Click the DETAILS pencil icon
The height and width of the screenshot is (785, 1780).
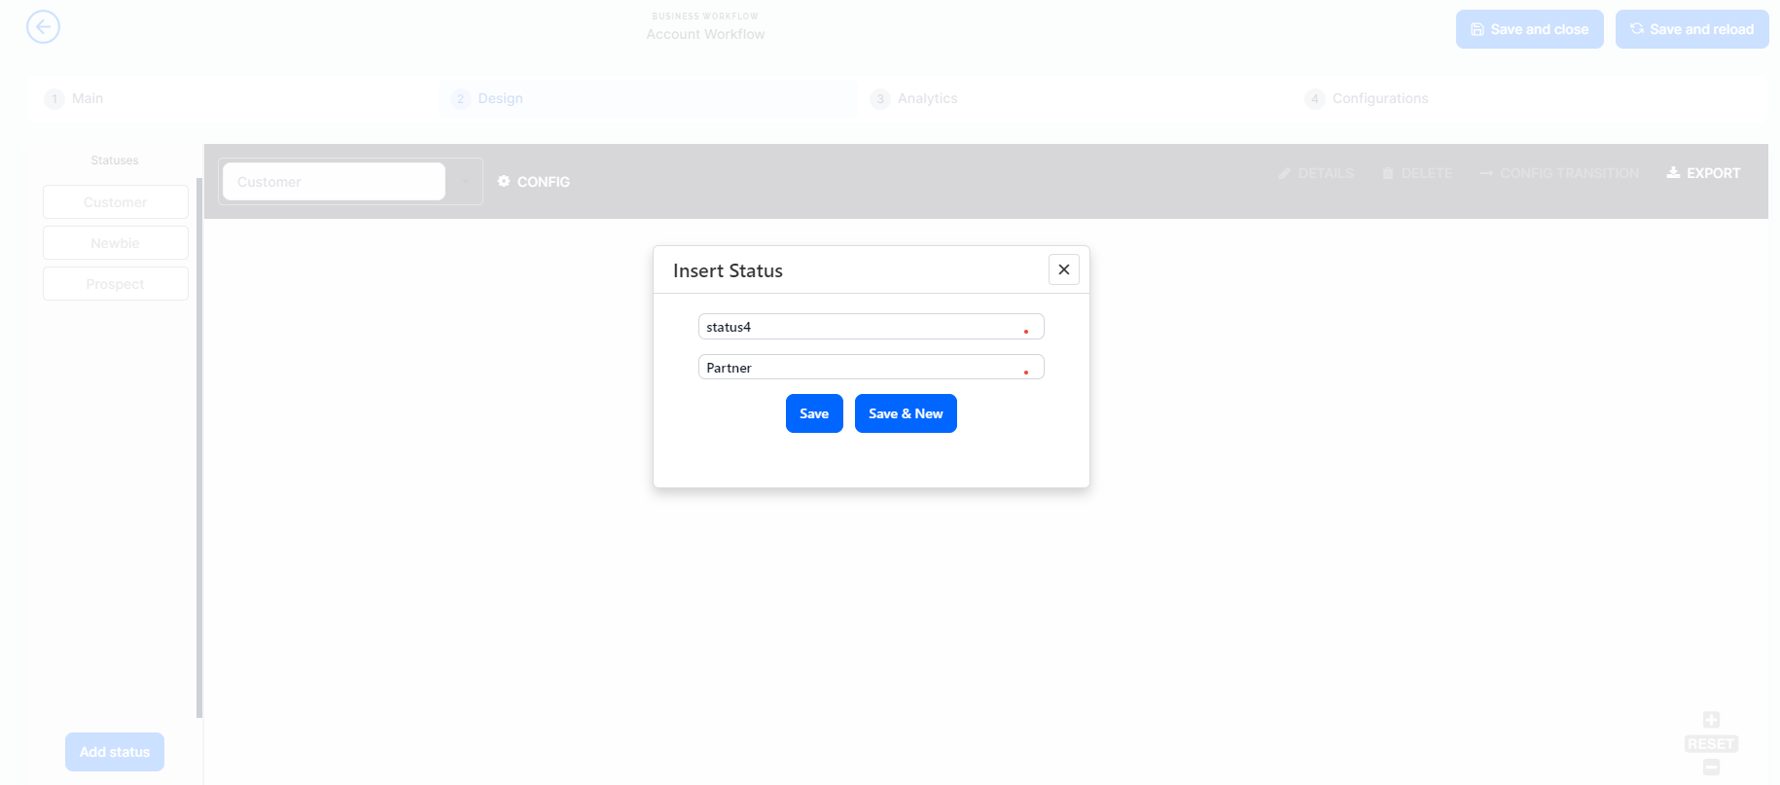1285,173
